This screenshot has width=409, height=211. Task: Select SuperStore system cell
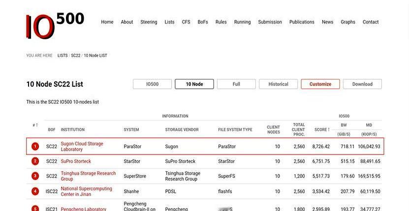point(135,176)
